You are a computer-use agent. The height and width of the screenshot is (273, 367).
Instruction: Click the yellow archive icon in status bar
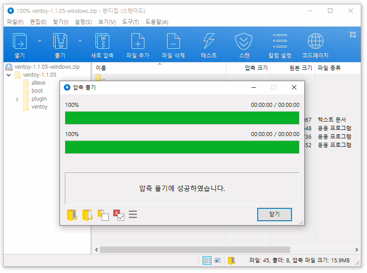(231, 261)
